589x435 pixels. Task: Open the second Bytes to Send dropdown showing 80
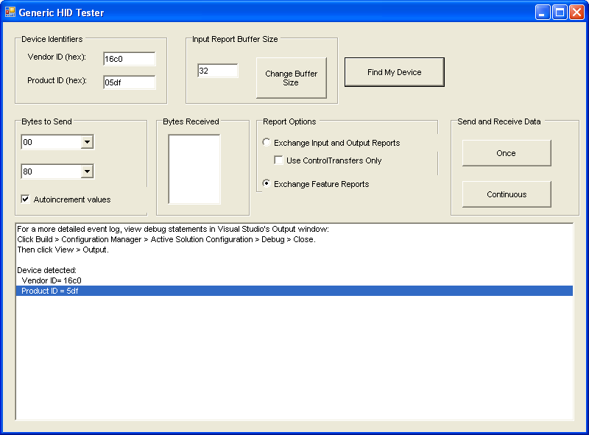tap(87, 171)
